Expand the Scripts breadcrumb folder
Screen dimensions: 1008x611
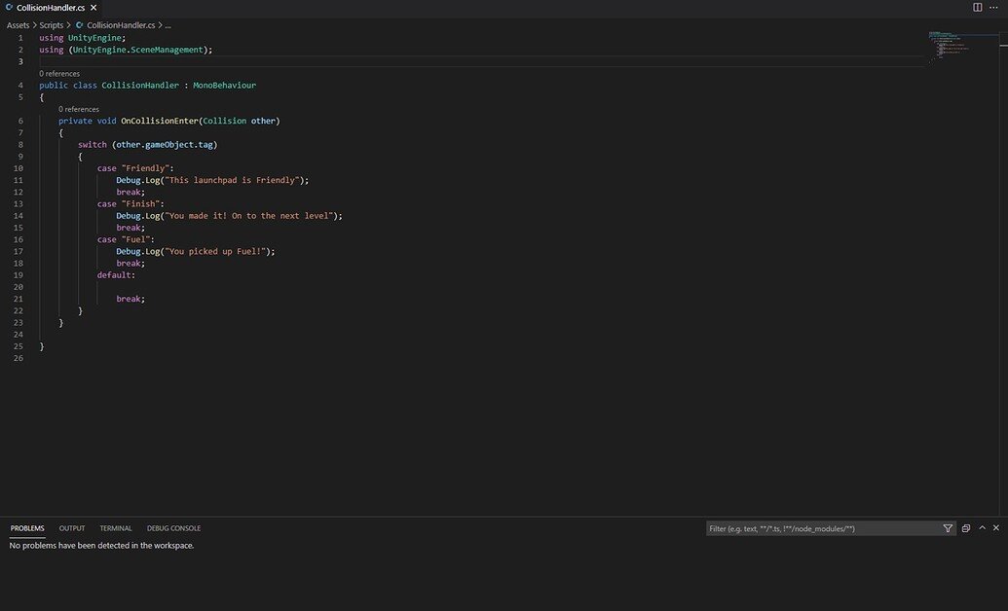(x=51, y=25)
